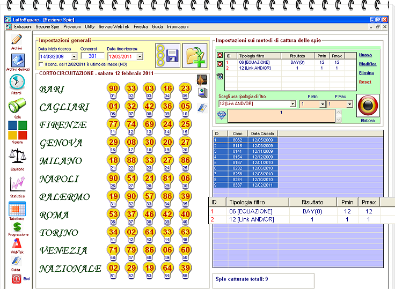Screen dimensions: 395x289
Task: Click the red Esci exit icon
Action: coord(17,279)
